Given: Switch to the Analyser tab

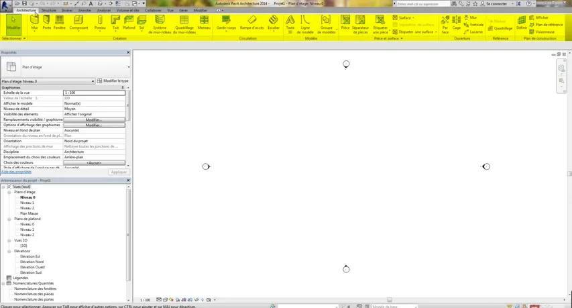Looking at the screenshot, I should tap(104, 10).
